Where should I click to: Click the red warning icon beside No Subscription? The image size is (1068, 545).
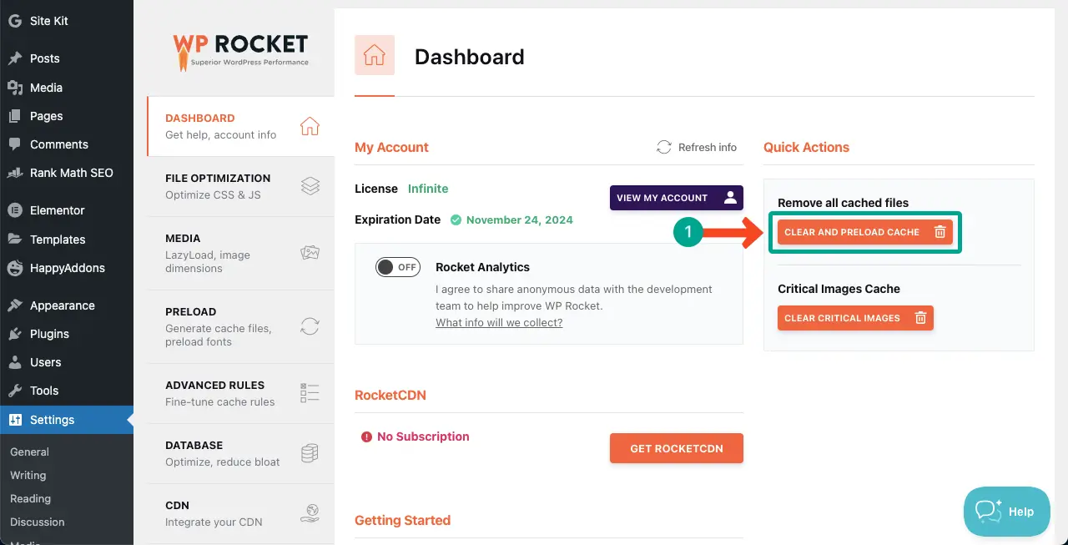click(366, 437)
